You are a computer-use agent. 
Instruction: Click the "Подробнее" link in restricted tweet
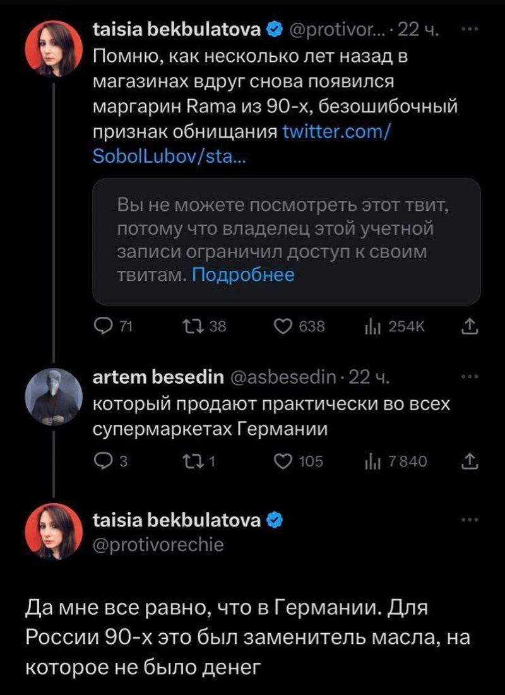click(x=243, y=275)
